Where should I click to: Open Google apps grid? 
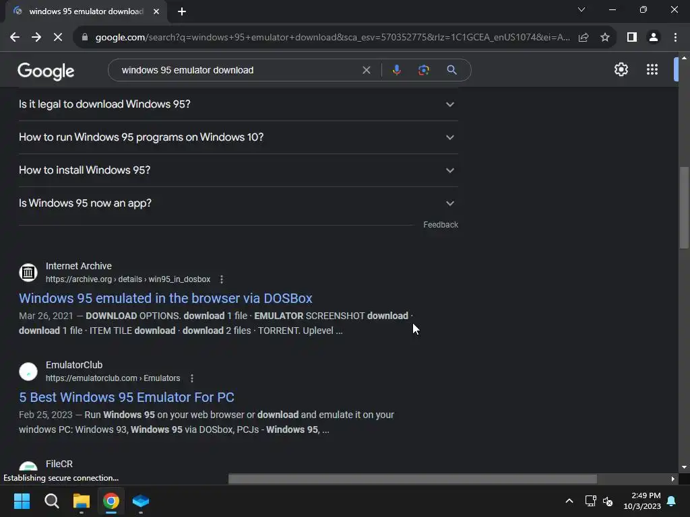pos(652,69)
